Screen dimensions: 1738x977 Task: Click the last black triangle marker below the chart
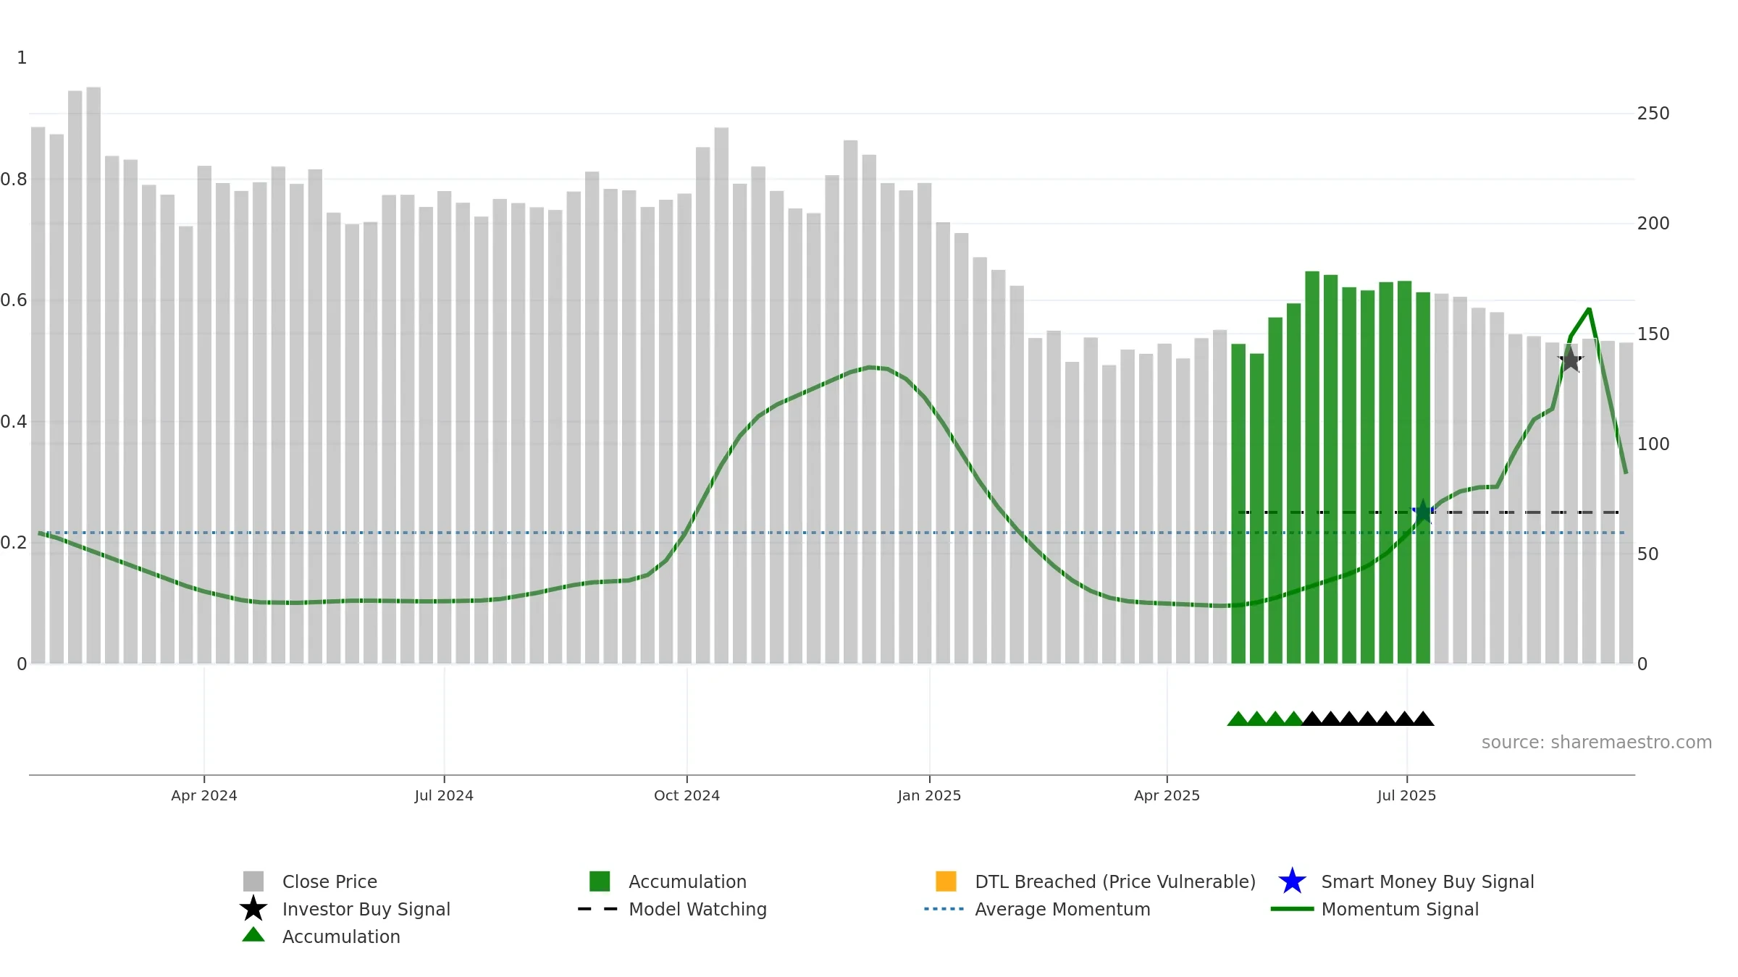click(x=1423, y=719)
